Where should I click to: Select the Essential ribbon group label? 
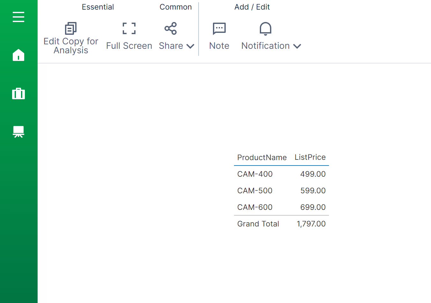98,7
